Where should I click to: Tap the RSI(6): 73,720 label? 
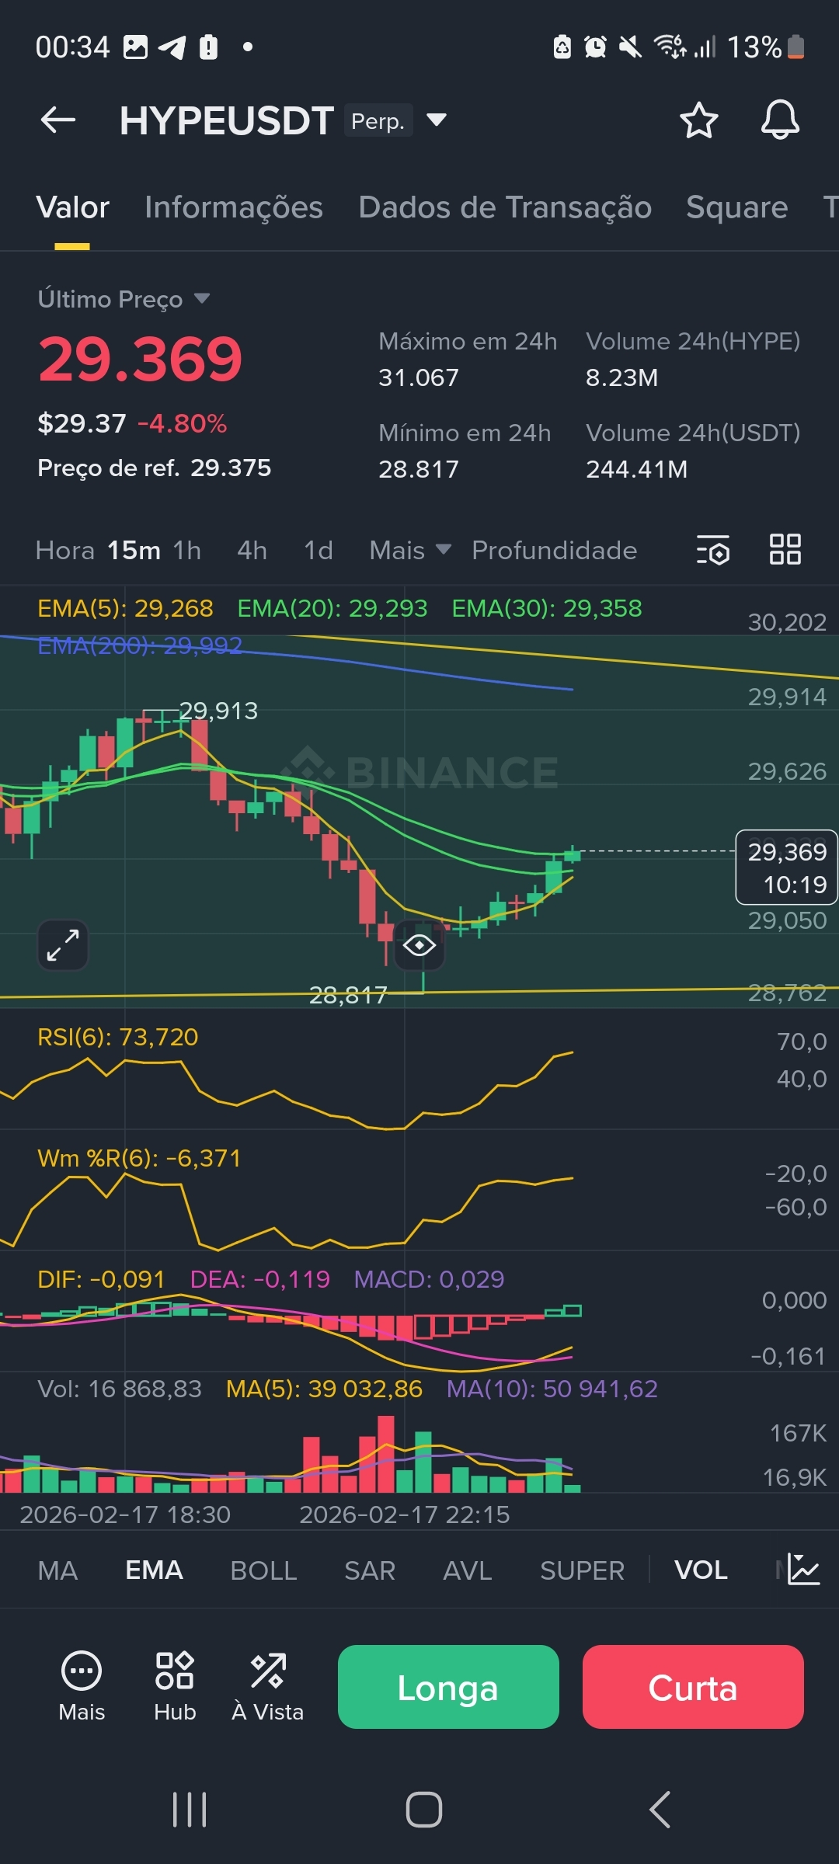(118, 1037)
